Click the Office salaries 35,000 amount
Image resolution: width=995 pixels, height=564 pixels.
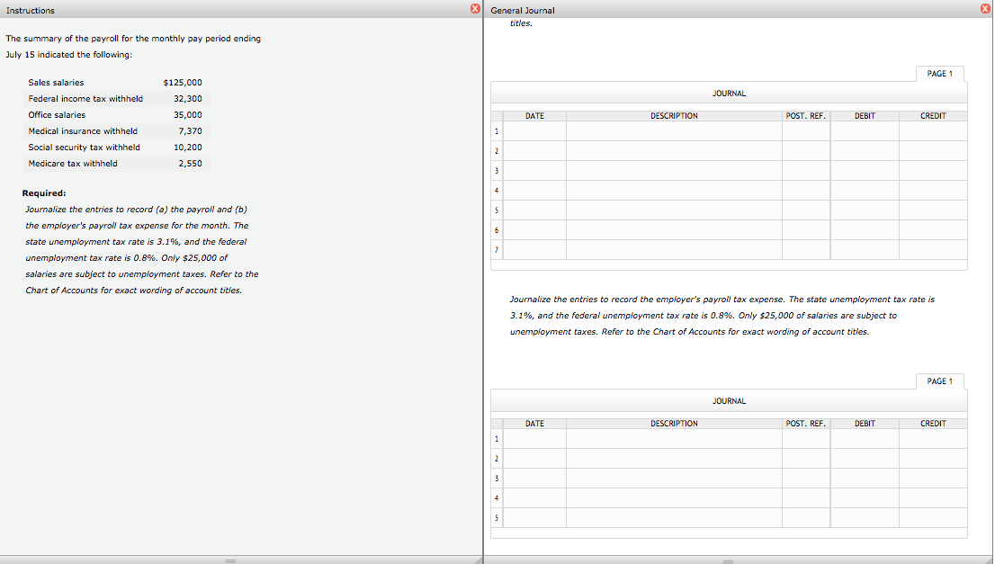click(188, 115)
